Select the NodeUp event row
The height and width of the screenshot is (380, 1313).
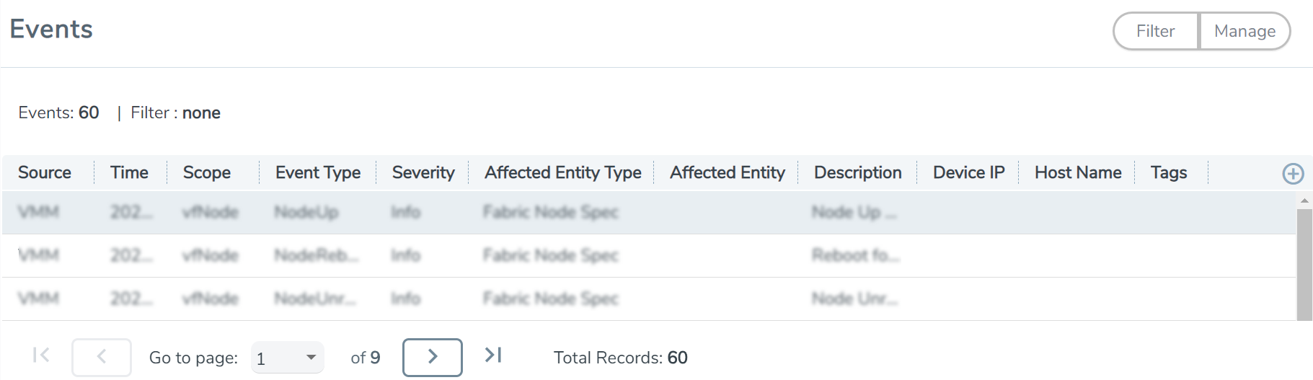[649, 212]
